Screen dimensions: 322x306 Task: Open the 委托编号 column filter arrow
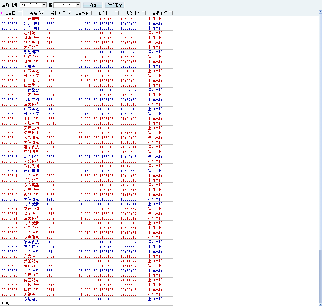(69, 13)
